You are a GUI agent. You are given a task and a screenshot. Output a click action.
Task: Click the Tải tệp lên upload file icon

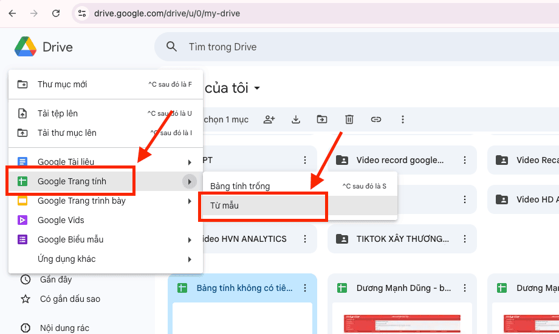click(x=22, y=113)
